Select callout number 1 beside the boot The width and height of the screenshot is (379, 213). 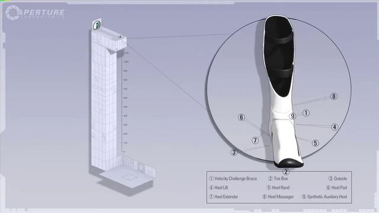[306, 113]
